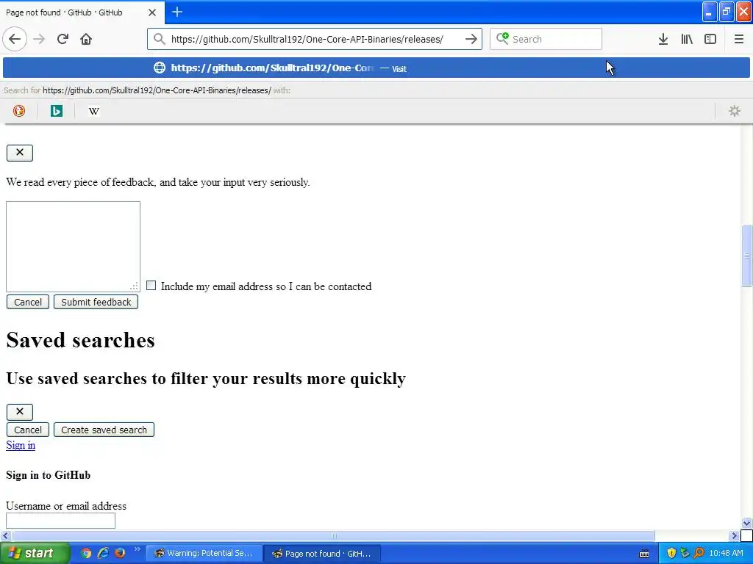The width and height of the screenshot is (753, 564).
Task: Close the Saved searches dialog X
Action: [x=20, y=411]
